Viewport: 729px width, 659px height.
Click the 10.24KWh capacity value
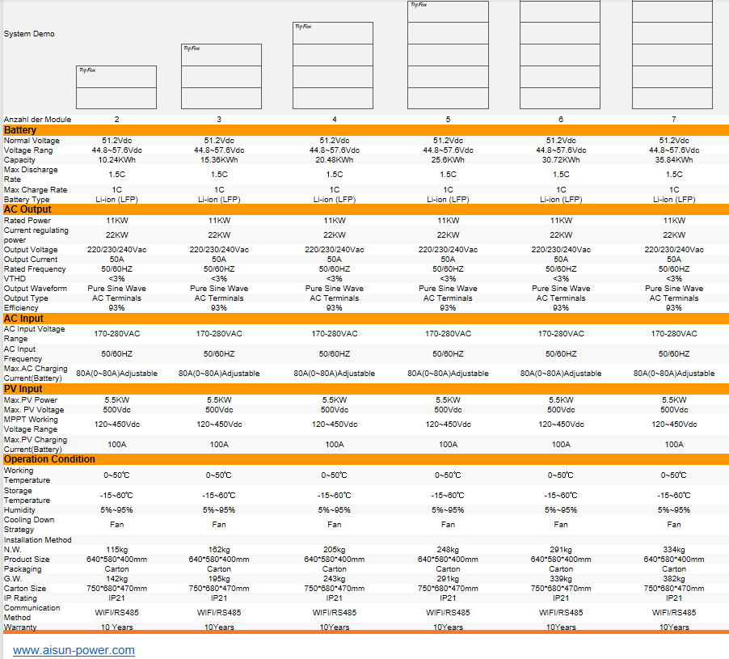point(116,160)
